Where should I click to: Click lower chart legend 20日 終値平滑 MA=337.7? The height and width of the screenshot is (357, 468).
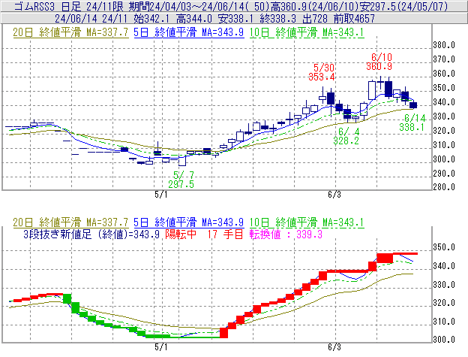pos(70,222)
